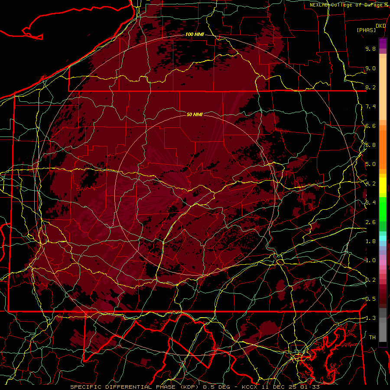Image resolution: width=390 pixels, height=390 pixels.
Task: Pick the pink segment beside 1.0
Action: [383, 263]
